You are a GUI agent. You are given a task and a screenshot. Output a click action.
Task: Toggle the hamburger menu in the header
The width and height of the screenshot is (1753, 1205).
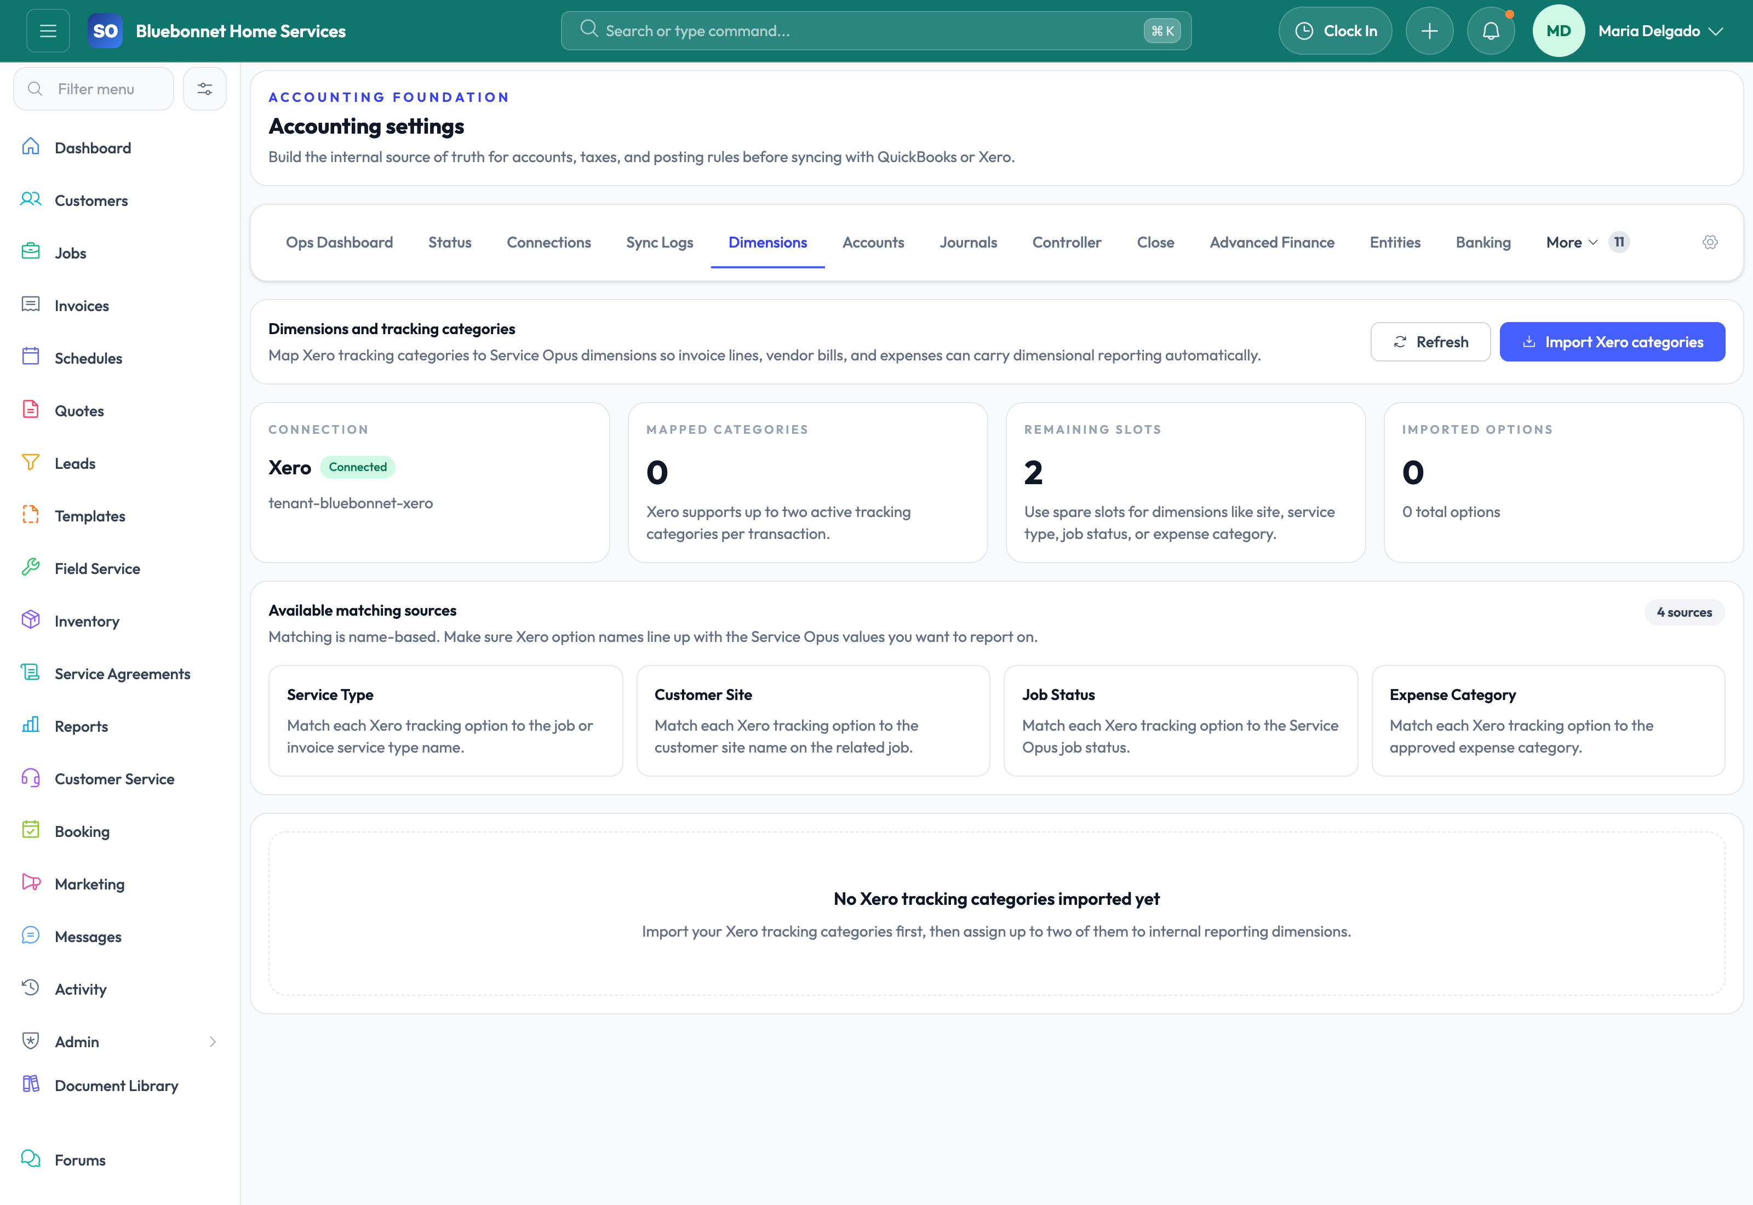[48, 31]
